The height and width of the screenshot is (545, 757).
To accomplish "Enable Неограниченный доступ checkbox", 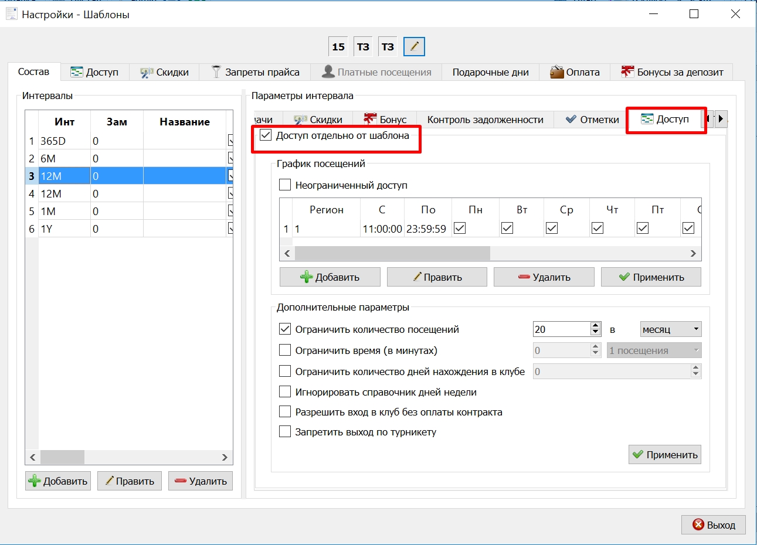I will tap(285, 185).
